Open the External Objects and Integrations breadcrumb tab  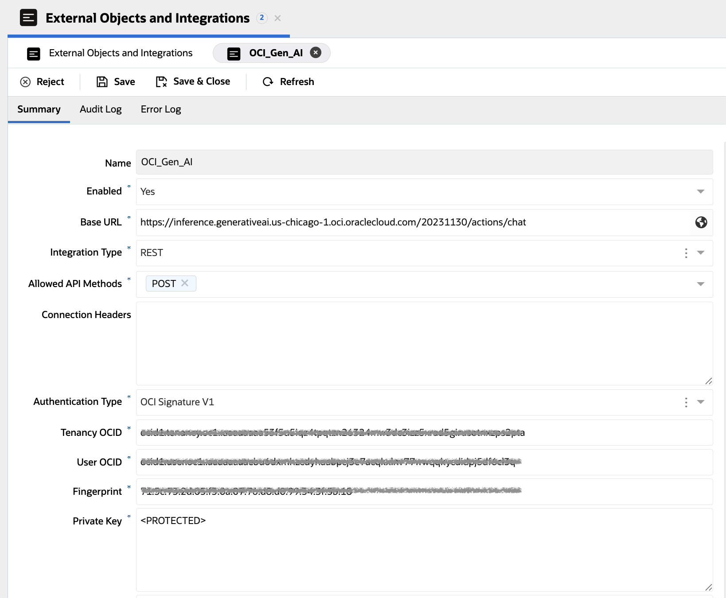click(x=121, y=53)
